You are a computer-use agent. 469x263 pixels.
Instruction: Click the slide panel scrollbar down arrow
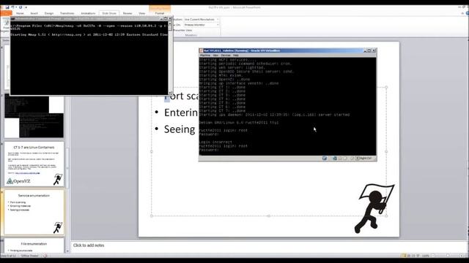coord(67,251)
